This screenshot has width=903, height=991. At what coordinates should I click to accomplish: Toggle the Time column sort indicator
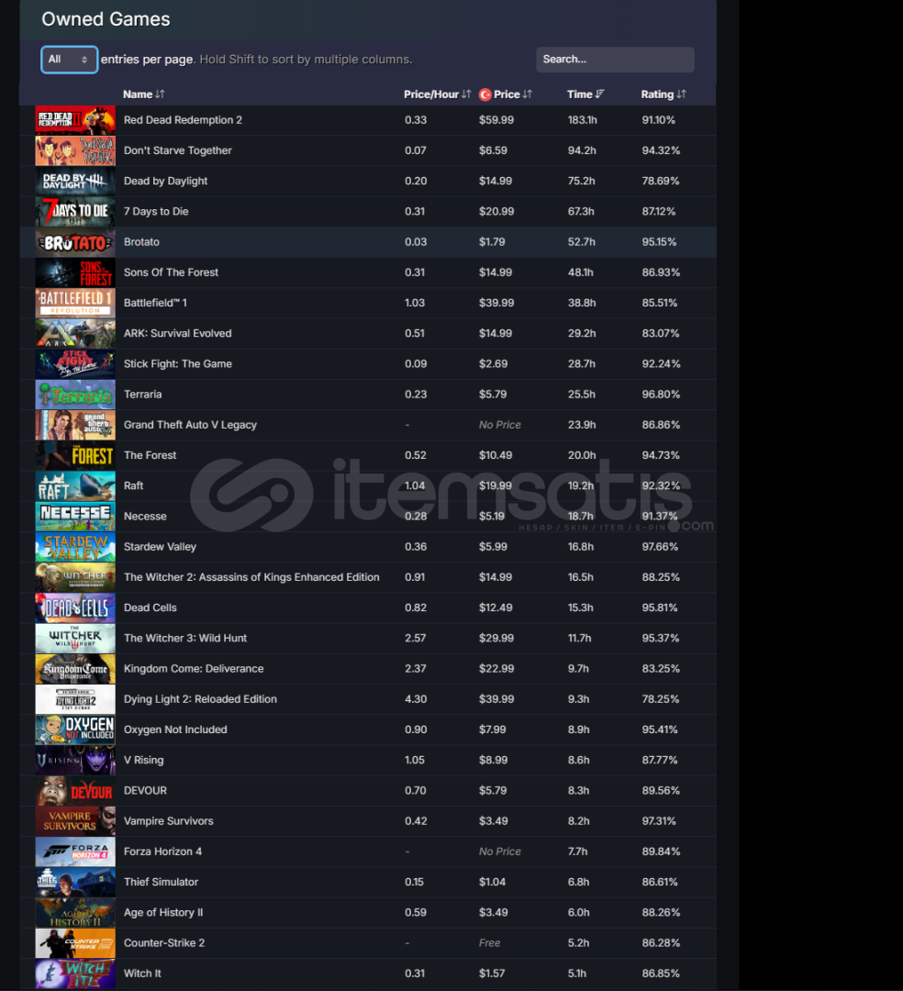click(x=599, y=95)
